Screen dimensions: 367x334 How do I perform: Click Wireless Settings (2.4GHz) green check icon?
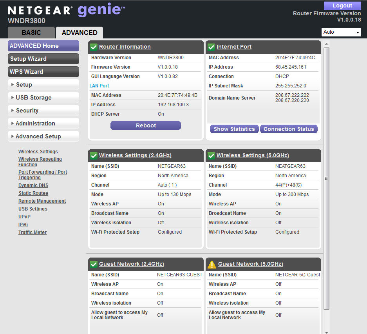point(94,156)
